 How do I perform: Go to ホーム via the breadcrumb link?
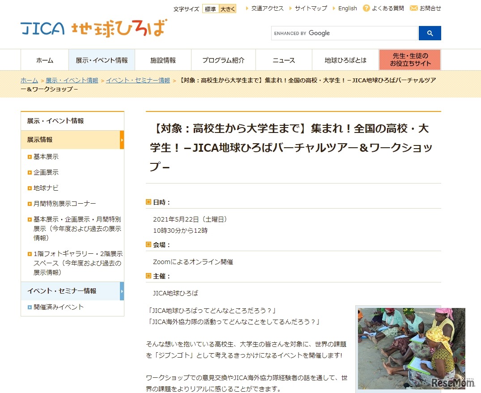point(29,80)
